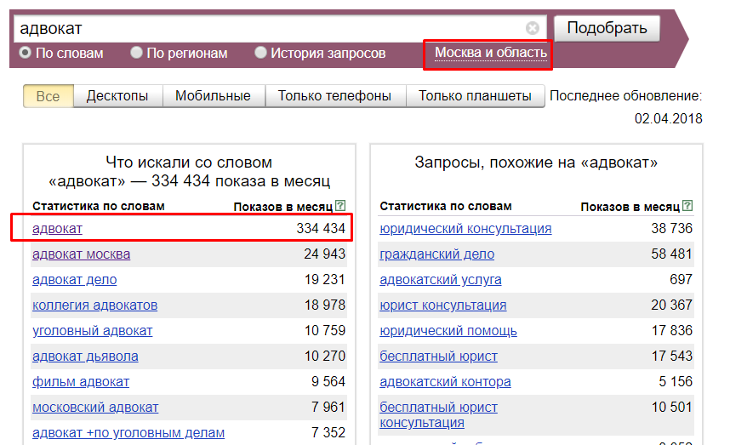
Task: Open 'адвокат +по уголовным делам' link
Action: (x=128, y=433)
